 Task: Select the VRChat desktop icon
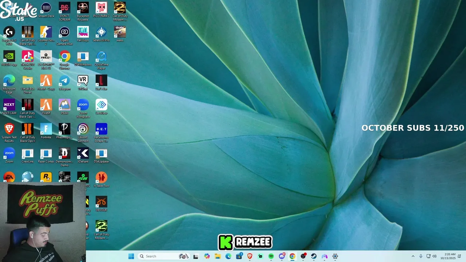coord(83,83)
